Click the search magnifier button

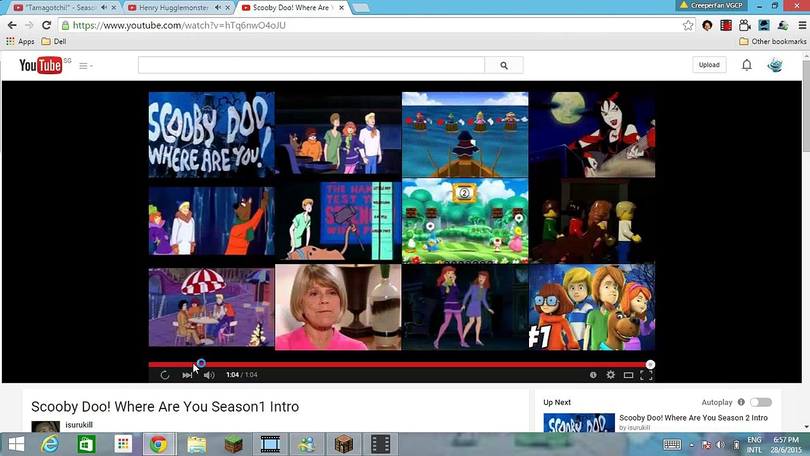pyautogui.click(x=504, y=65)
